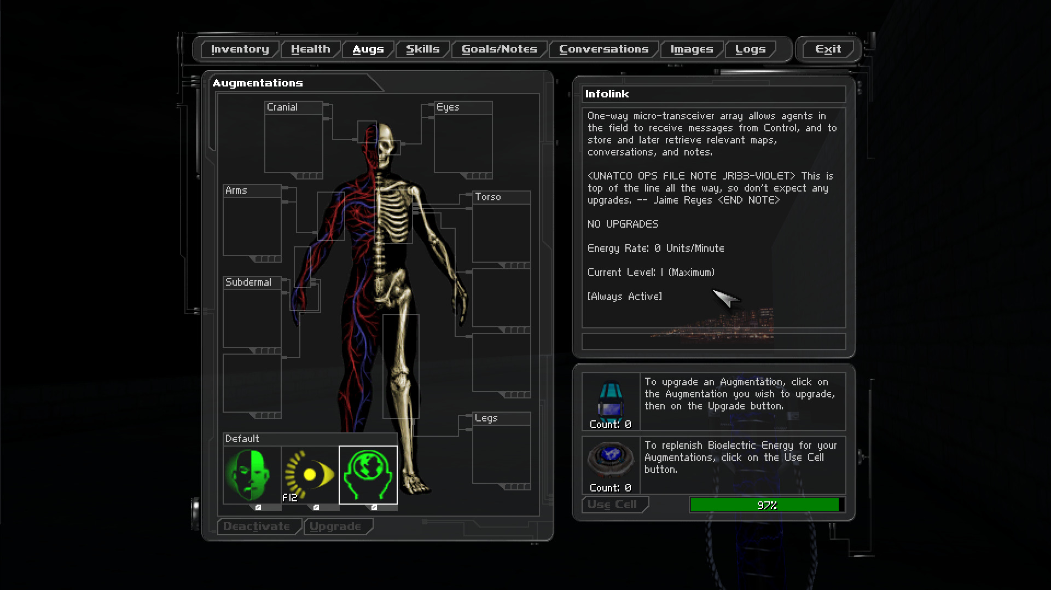Viewport: 1051px width, 590px height.
Task: View the Goals/Notes tab
Action: [x=499, y=49]
